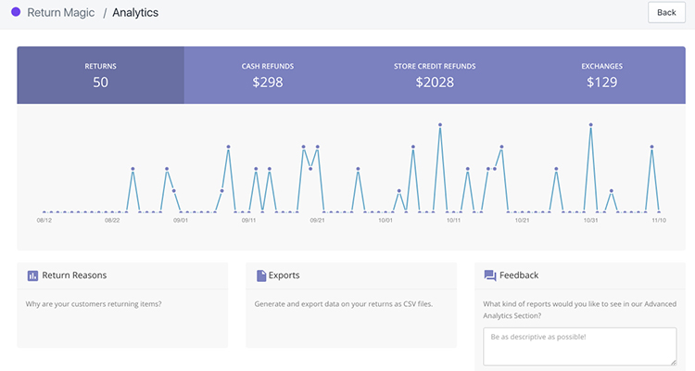The height and width of the screenshot is (371, 695).
Task: Click the Feedback speech bubble icon
Action: tap(490, 275)
